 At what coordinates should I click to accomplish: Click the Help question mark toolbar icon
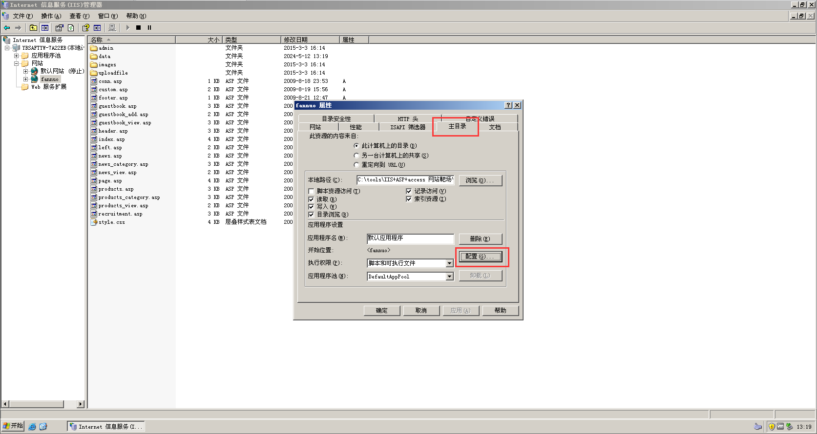pyautogui.click(x=86, y=28)
